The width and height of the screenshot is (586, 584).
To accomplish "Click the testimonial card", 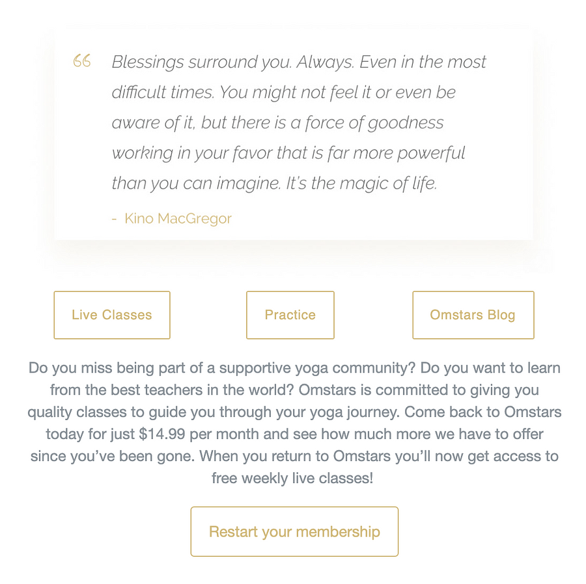I will pyautogui.click(x=294, y=133).
